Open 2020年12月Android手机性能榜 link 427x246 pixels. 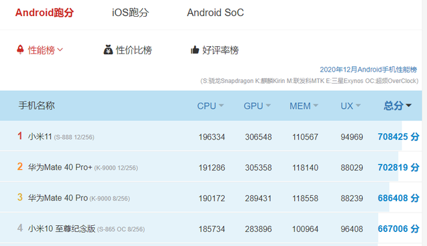click(368, 70)
